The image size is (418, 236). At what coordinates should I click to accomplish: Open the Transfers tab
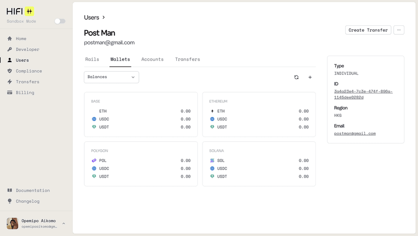tap(187, 60)
